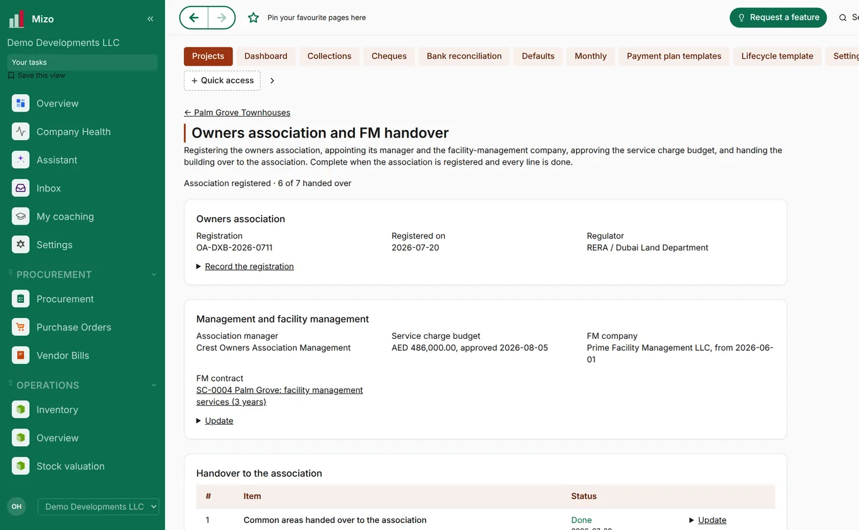This screenshot has width=859, height=530.
Task: Open My coaching in sidebar
Action: [82, 216]
